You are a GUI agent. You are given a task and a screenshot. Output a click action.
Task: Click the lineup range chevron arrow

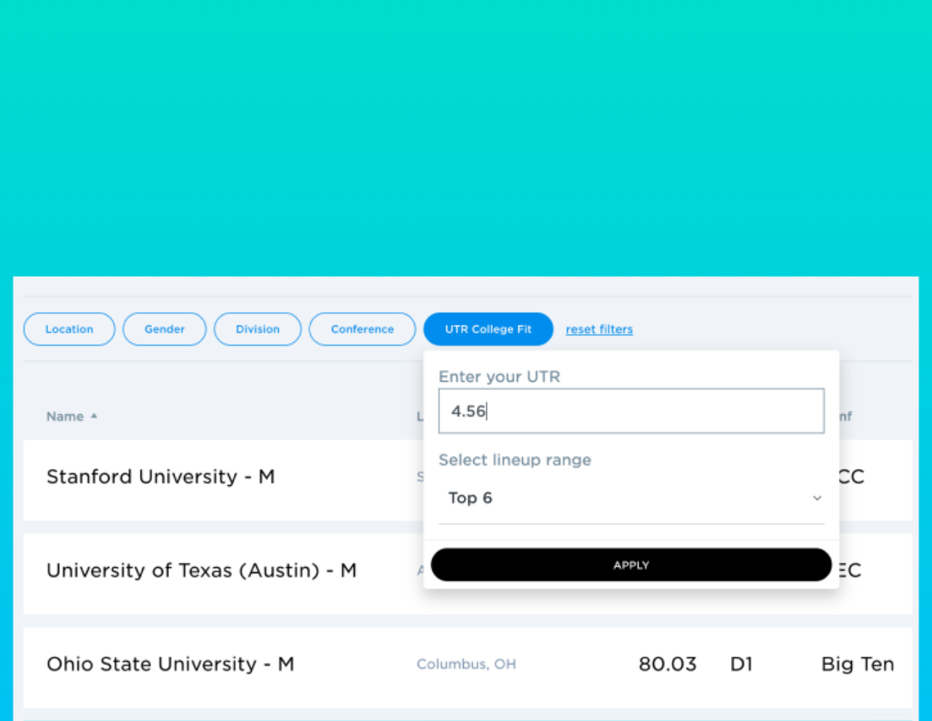click(816, 498)
